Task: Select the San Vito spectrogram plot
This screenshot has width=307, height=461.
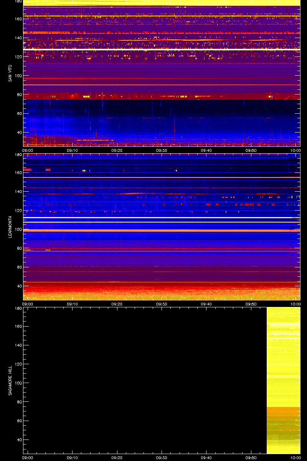Action: pyautogui.click(x=162, y=73)
